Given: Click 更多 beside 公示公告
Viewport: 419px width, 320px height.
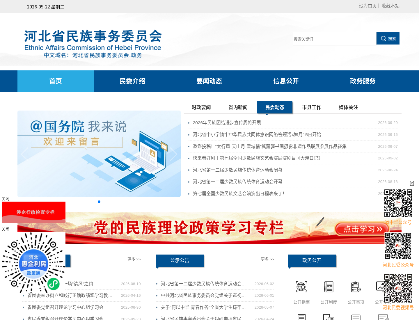Looking at the screenshot, I should tap(267, 259).
